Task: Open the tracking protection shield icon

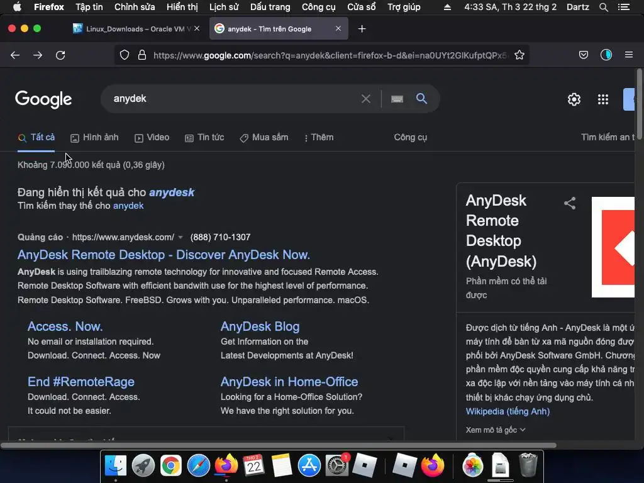Action: pyautogui.click(x=125, y=55)
